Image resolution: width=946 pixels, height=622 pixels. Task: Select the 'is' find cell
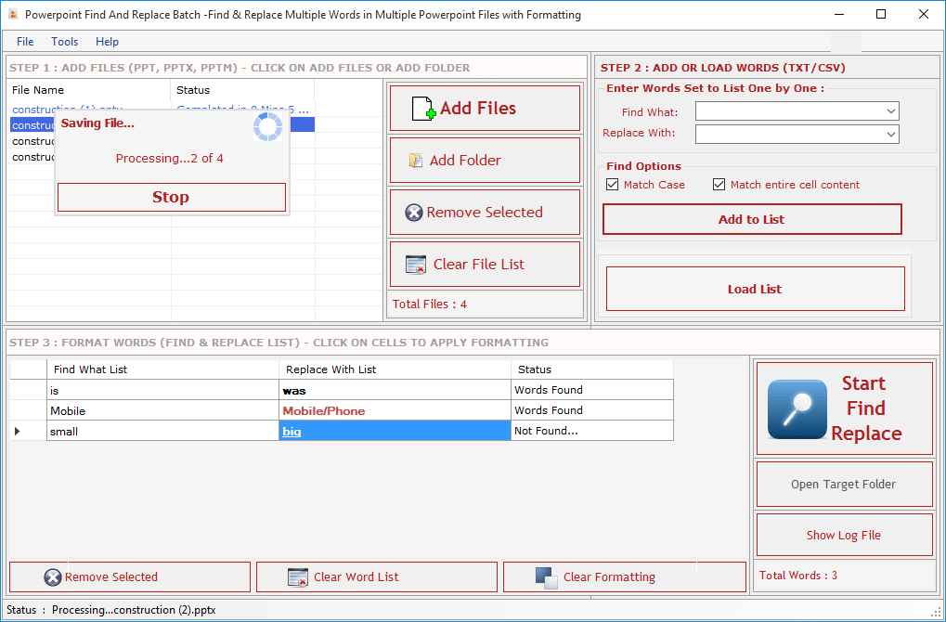click(x=162, y=390)
